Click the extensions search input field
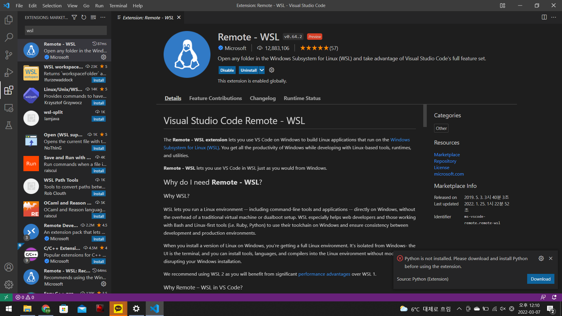Viewport: 562px width, 316px height. point(66,30)
